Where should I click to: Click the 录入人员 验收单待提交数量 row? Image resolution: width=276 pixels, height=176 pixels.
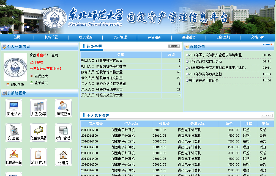click(131, 78)
